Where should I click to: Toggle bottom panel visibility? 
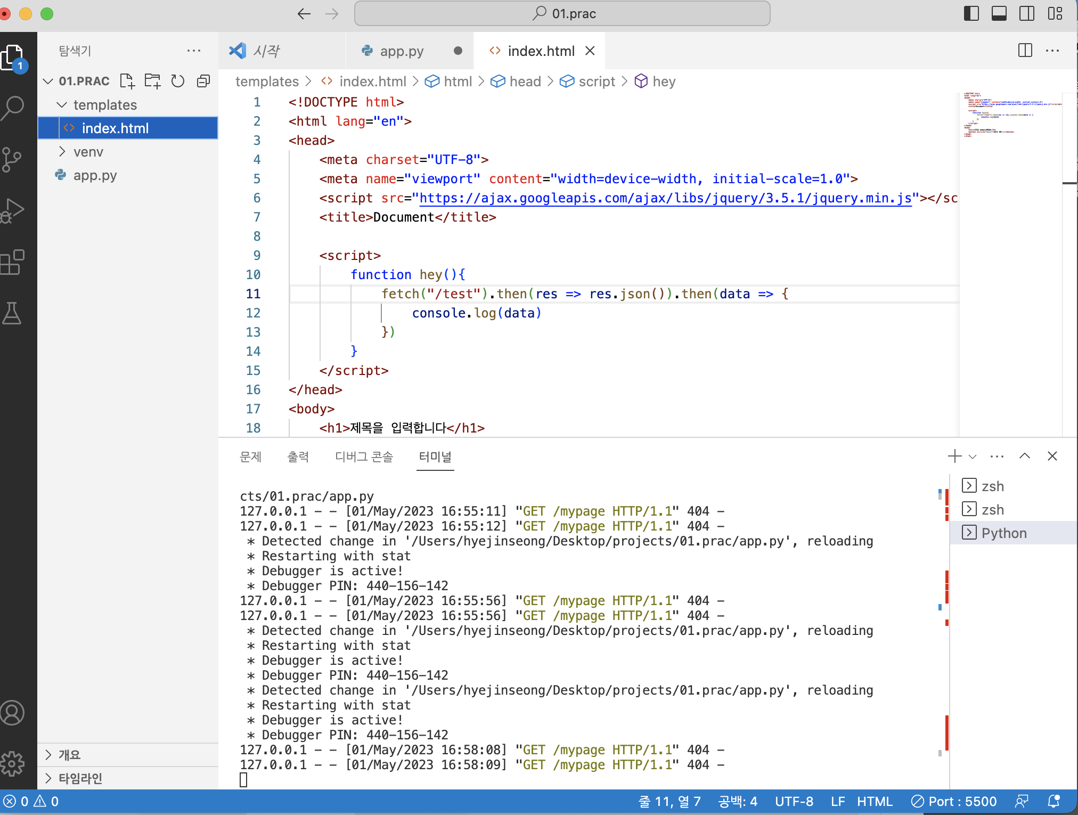pyautogui.click(x=999, y=13)
